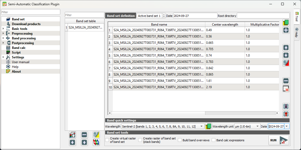Expand the Preprocessing tree item
The height and width of the screenshot is (150, 301).
3,34
